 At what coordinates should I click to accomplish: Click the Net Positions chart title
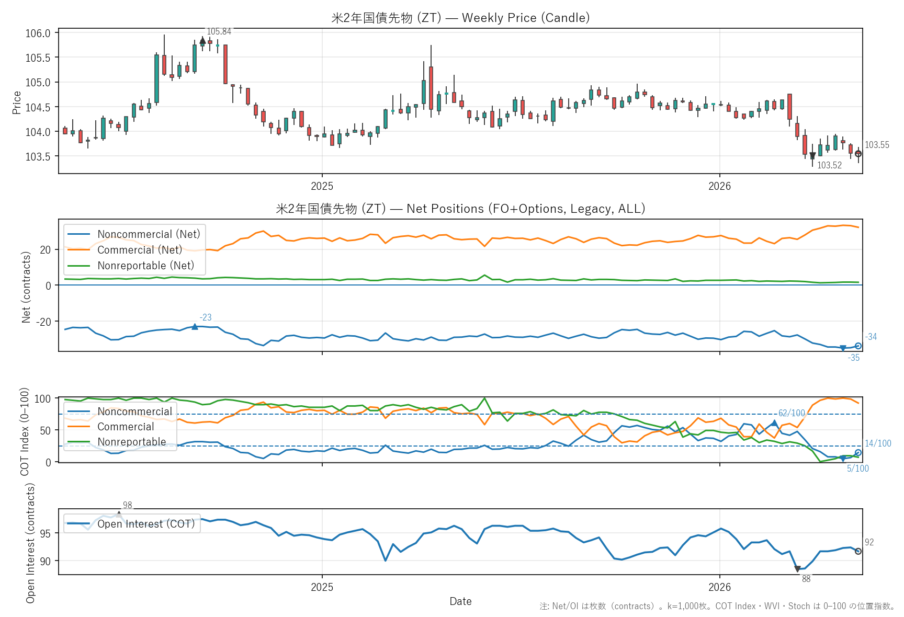click(460, 209)
